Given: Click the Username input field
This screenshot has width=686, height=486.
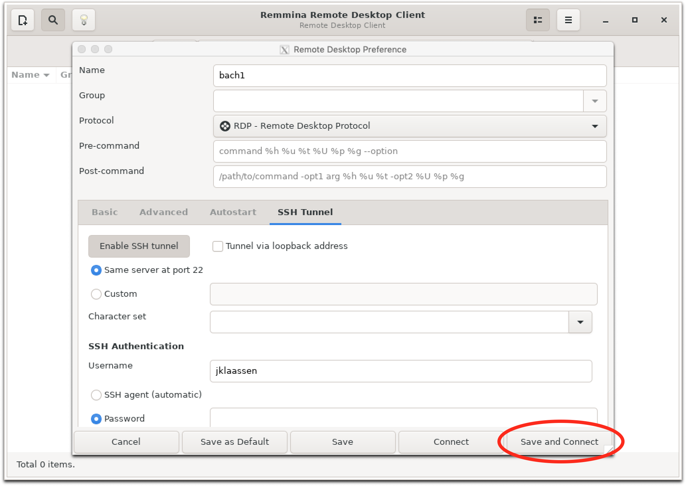Looking at the screenshot, I should pos(401,371).
